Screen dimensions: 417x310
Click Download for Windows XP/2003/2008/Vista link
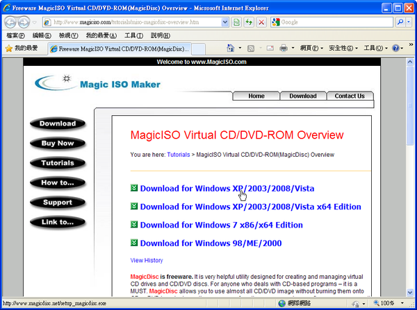[x=227, y=189]
